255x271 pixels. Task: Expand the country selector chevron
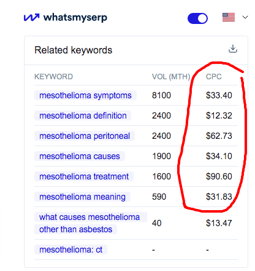245,17
